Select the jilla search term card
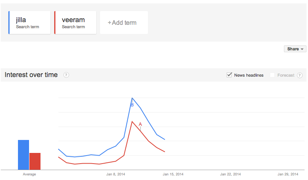 pos(30,22)
